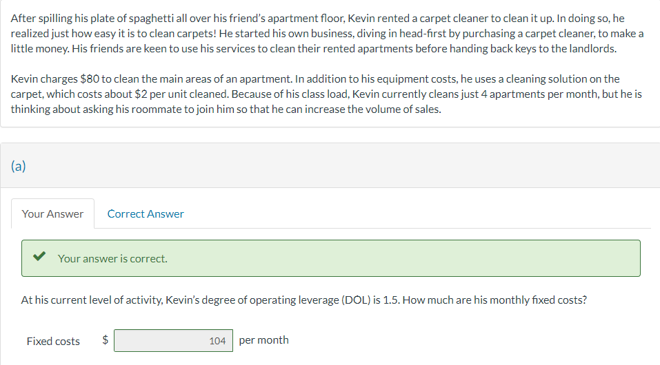Click the "Fixed costs" field label
Screen dimensions: 660x365
tap(53, 341)
